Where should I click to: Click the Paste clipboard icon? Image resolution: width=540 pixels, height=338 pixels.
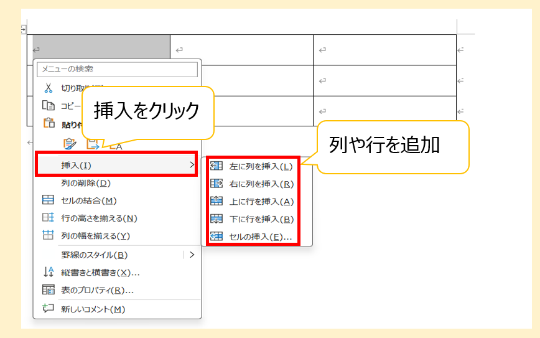tap(49, 124)
